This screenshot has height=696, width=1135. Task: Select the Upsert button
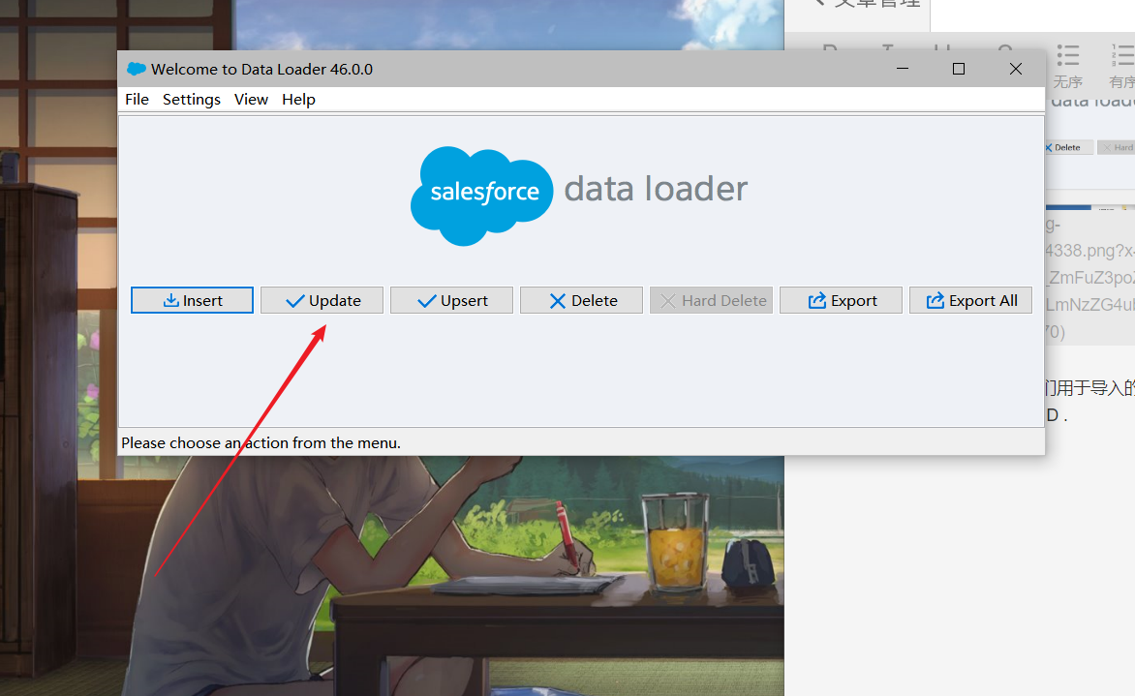(x=451, y=300)
